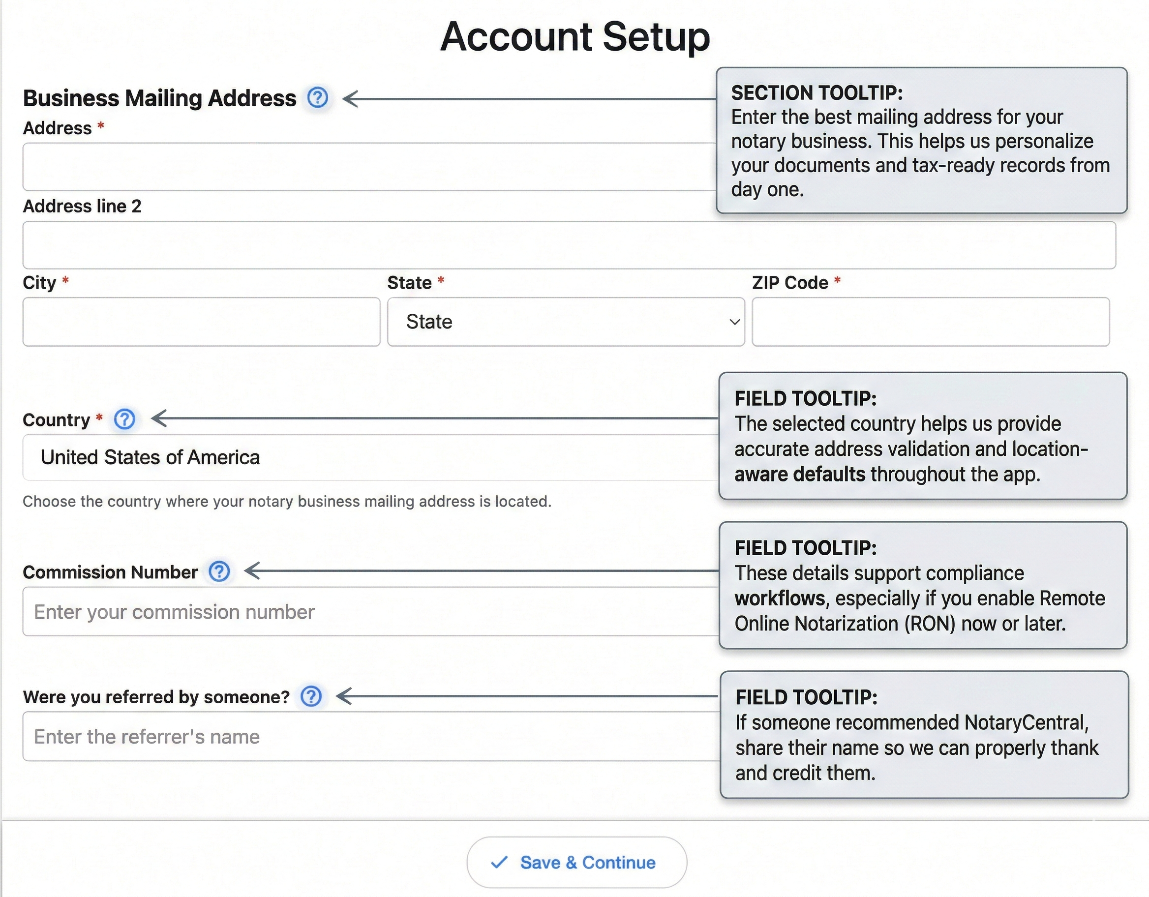Click help icon beside Business Mailing Address

318,98
